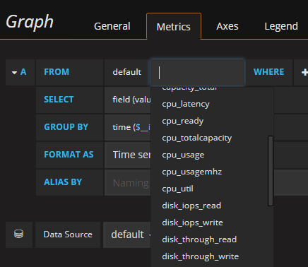This screenshot has height=267, width=308.
Task: Click the Alias By naming pattern field
Action: 128,183
